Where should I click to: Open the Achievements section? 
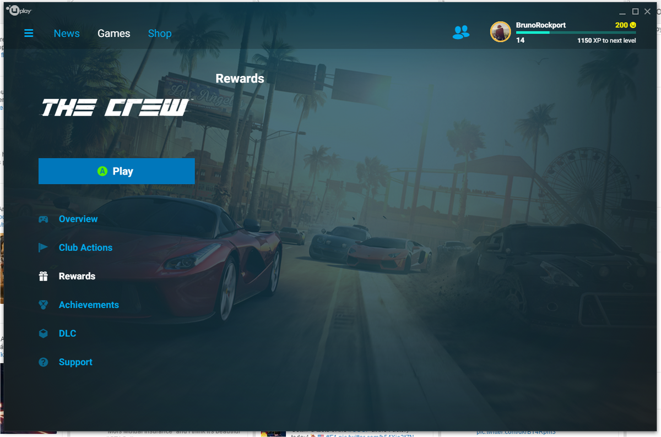pos(89,305)
